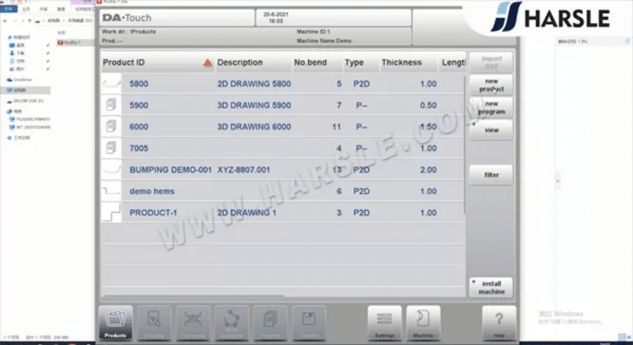
Task: Click thickness value 1.50
Action: pyautogui.click(x=428, y=127)
